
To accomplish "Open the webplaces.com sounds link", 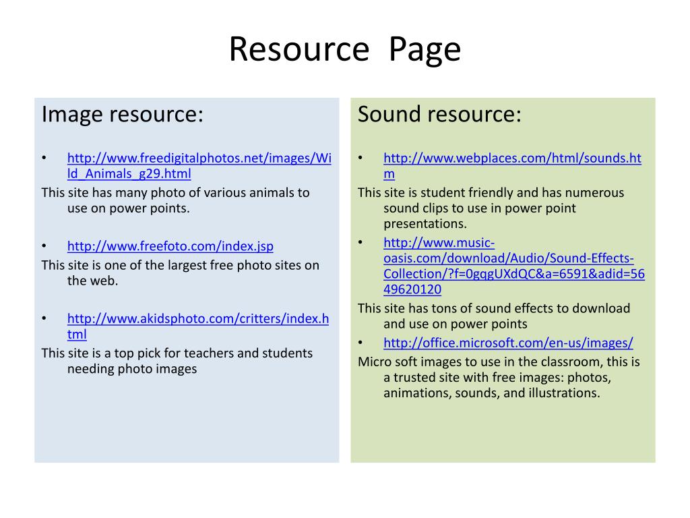I will click(512, 166).
